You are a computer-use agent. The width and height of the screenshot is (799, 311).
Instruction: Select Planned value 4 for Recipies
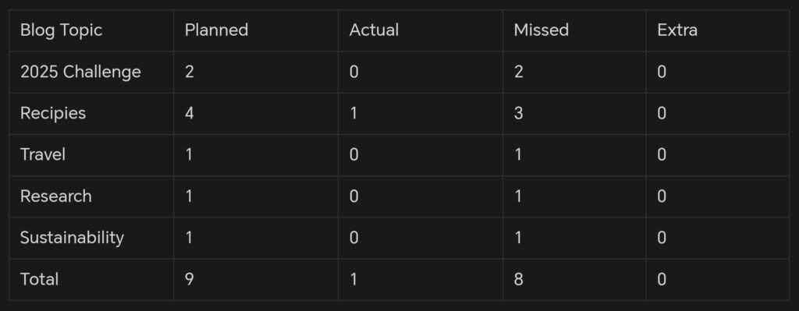(x=189, y=113)
